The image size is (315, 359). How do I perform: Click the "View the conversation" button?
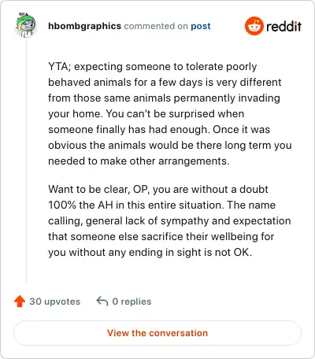tap(157, 333)
